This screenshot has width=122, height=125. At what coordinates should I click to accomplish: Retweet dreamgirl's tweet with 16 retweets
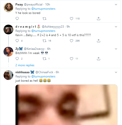point(44,41)
